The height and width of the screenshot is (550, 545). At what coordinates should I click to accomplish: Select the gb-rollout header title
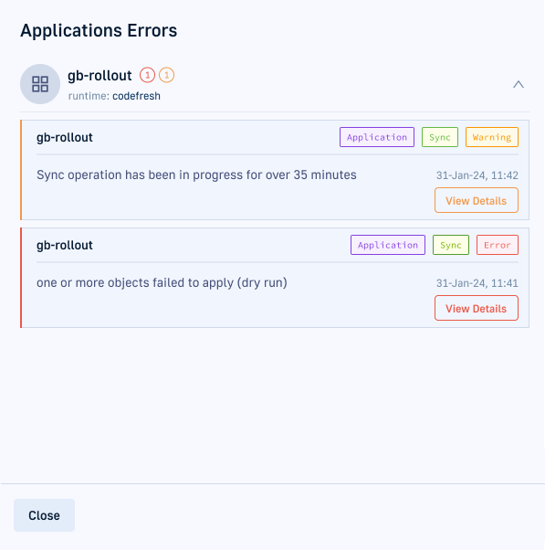(100, 76)
